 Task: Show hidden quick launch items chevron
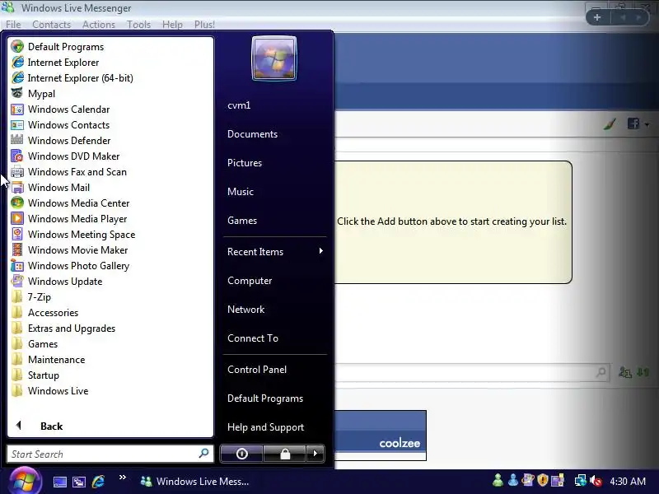point(123,477)
